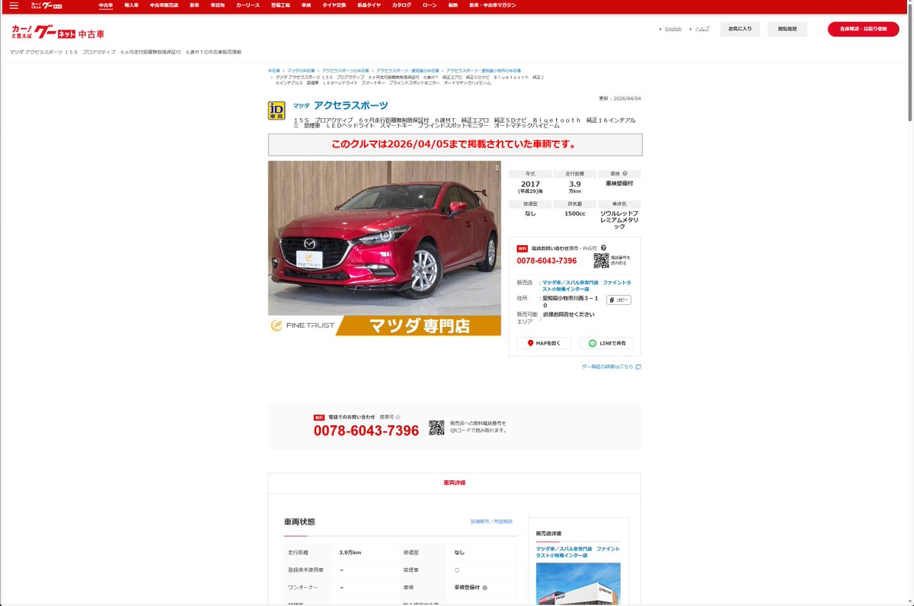Select 保険 in the top navigation
This screenshot has width=914, height=606.
tap(453, 5)
